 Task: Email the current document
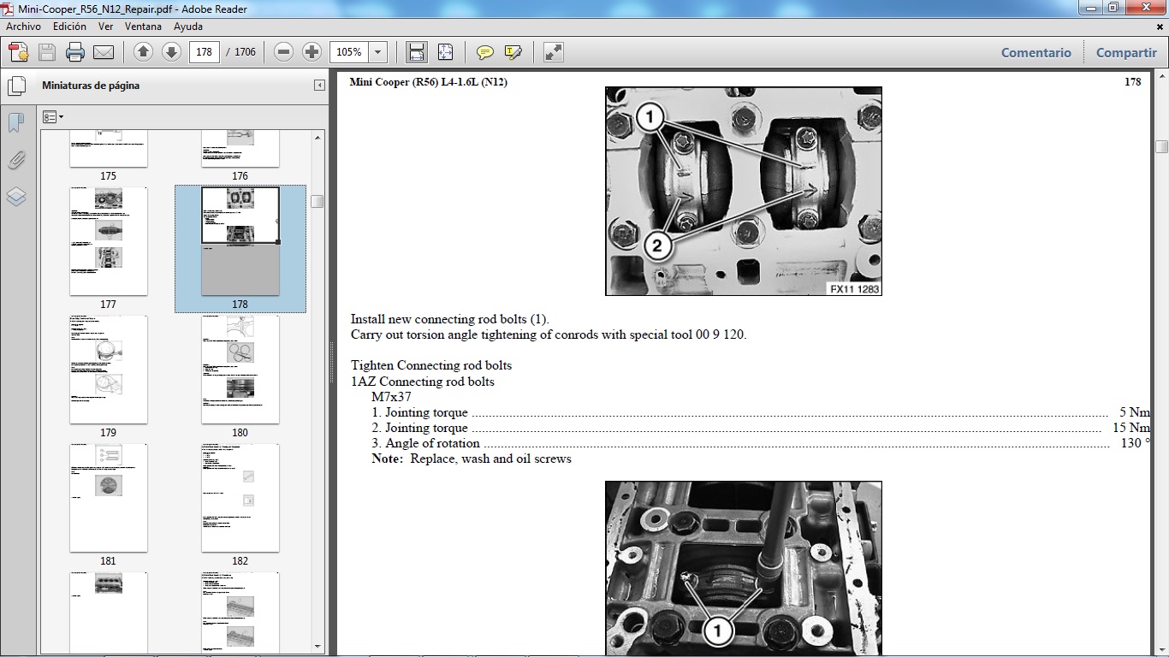point(103,51)
